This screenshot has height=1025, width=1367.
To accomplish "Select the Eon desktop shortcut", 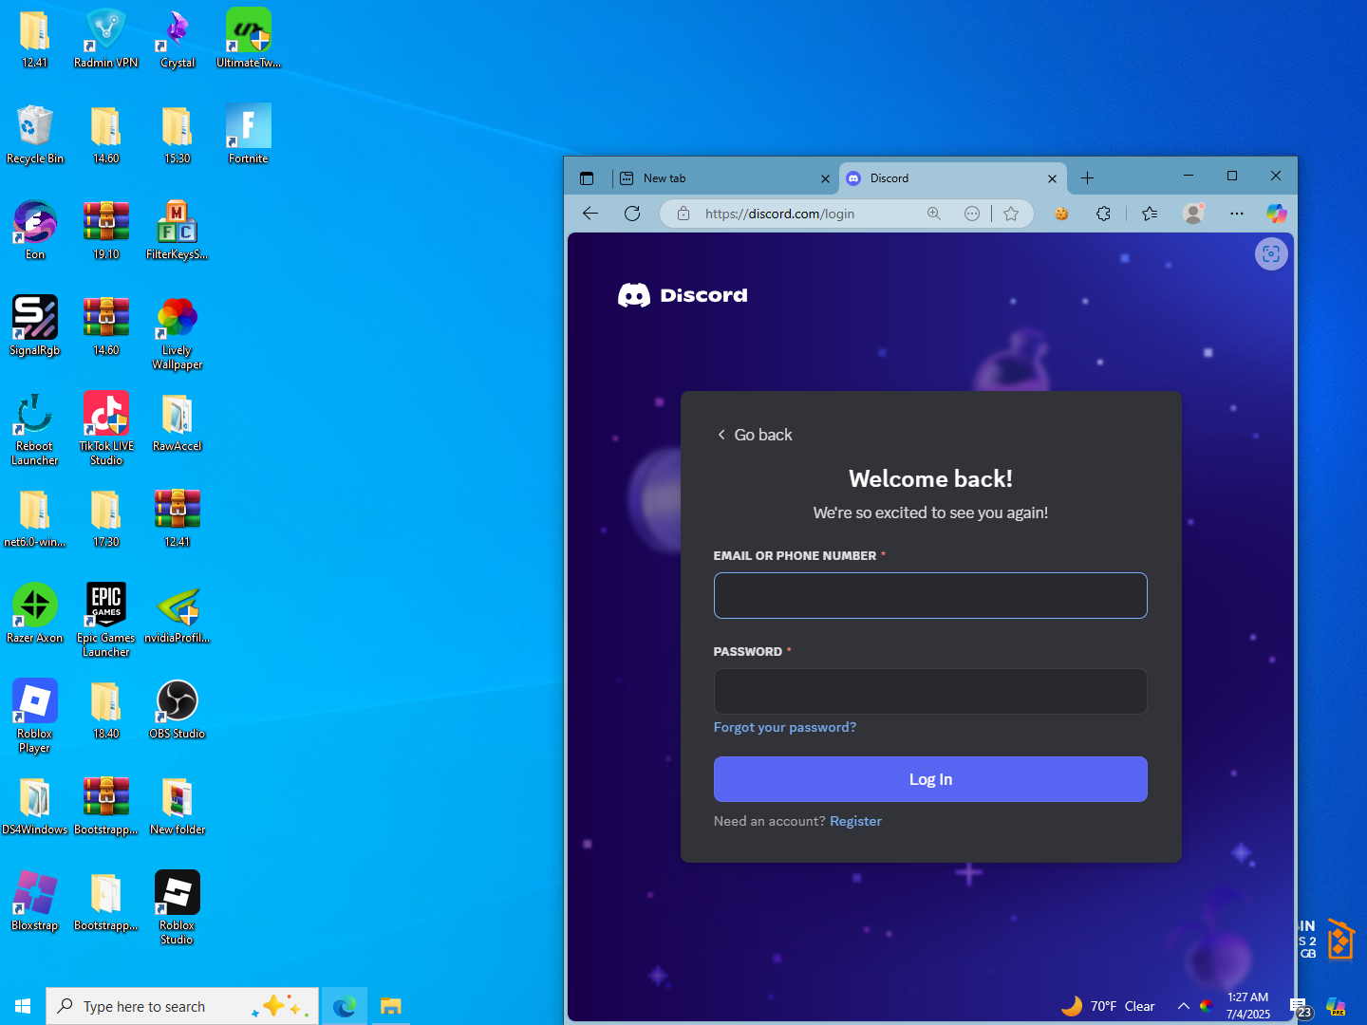I will pyautogui.click(x=35, y=231).
